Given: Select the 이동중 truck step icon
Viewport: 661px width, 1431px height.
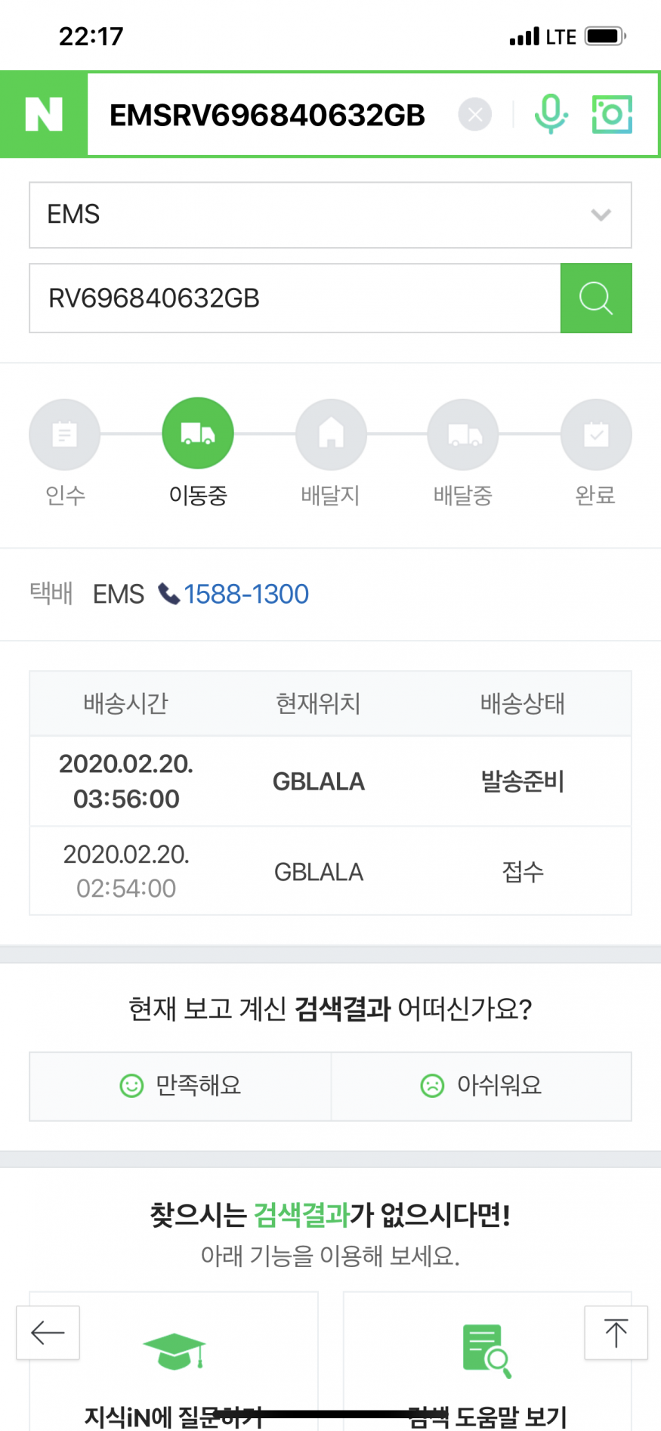Looking at the screenshot, I should click(x=198, y=434).
